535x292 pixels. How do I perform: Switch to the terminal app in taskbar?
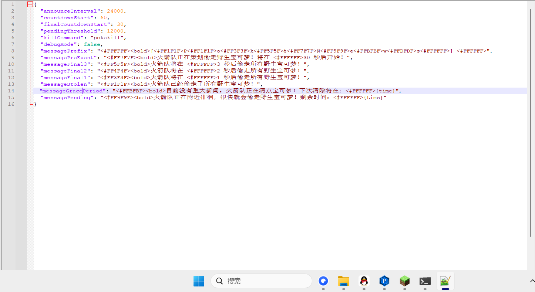coord(425,281)
